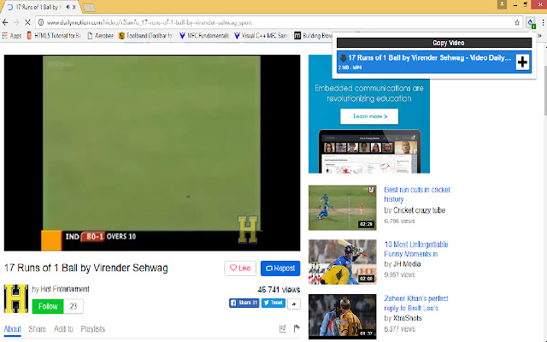This screenshot has width=547, height=342.
Task: Go back to the previous page
Action: point(5,23)
